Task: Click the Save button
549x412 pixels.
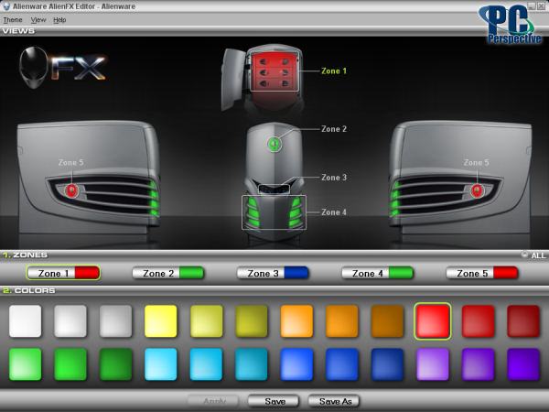Action: pyautogui.click(x=274, y=401)
